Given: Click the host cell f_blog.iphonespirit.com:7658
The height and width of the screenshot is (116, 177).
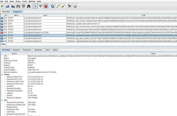Looking at the screenshot, I should coord(45,33).
